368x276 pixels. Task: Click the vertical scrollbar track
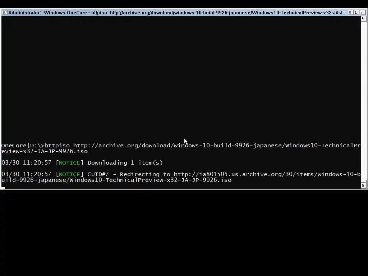tap(363, 101)
